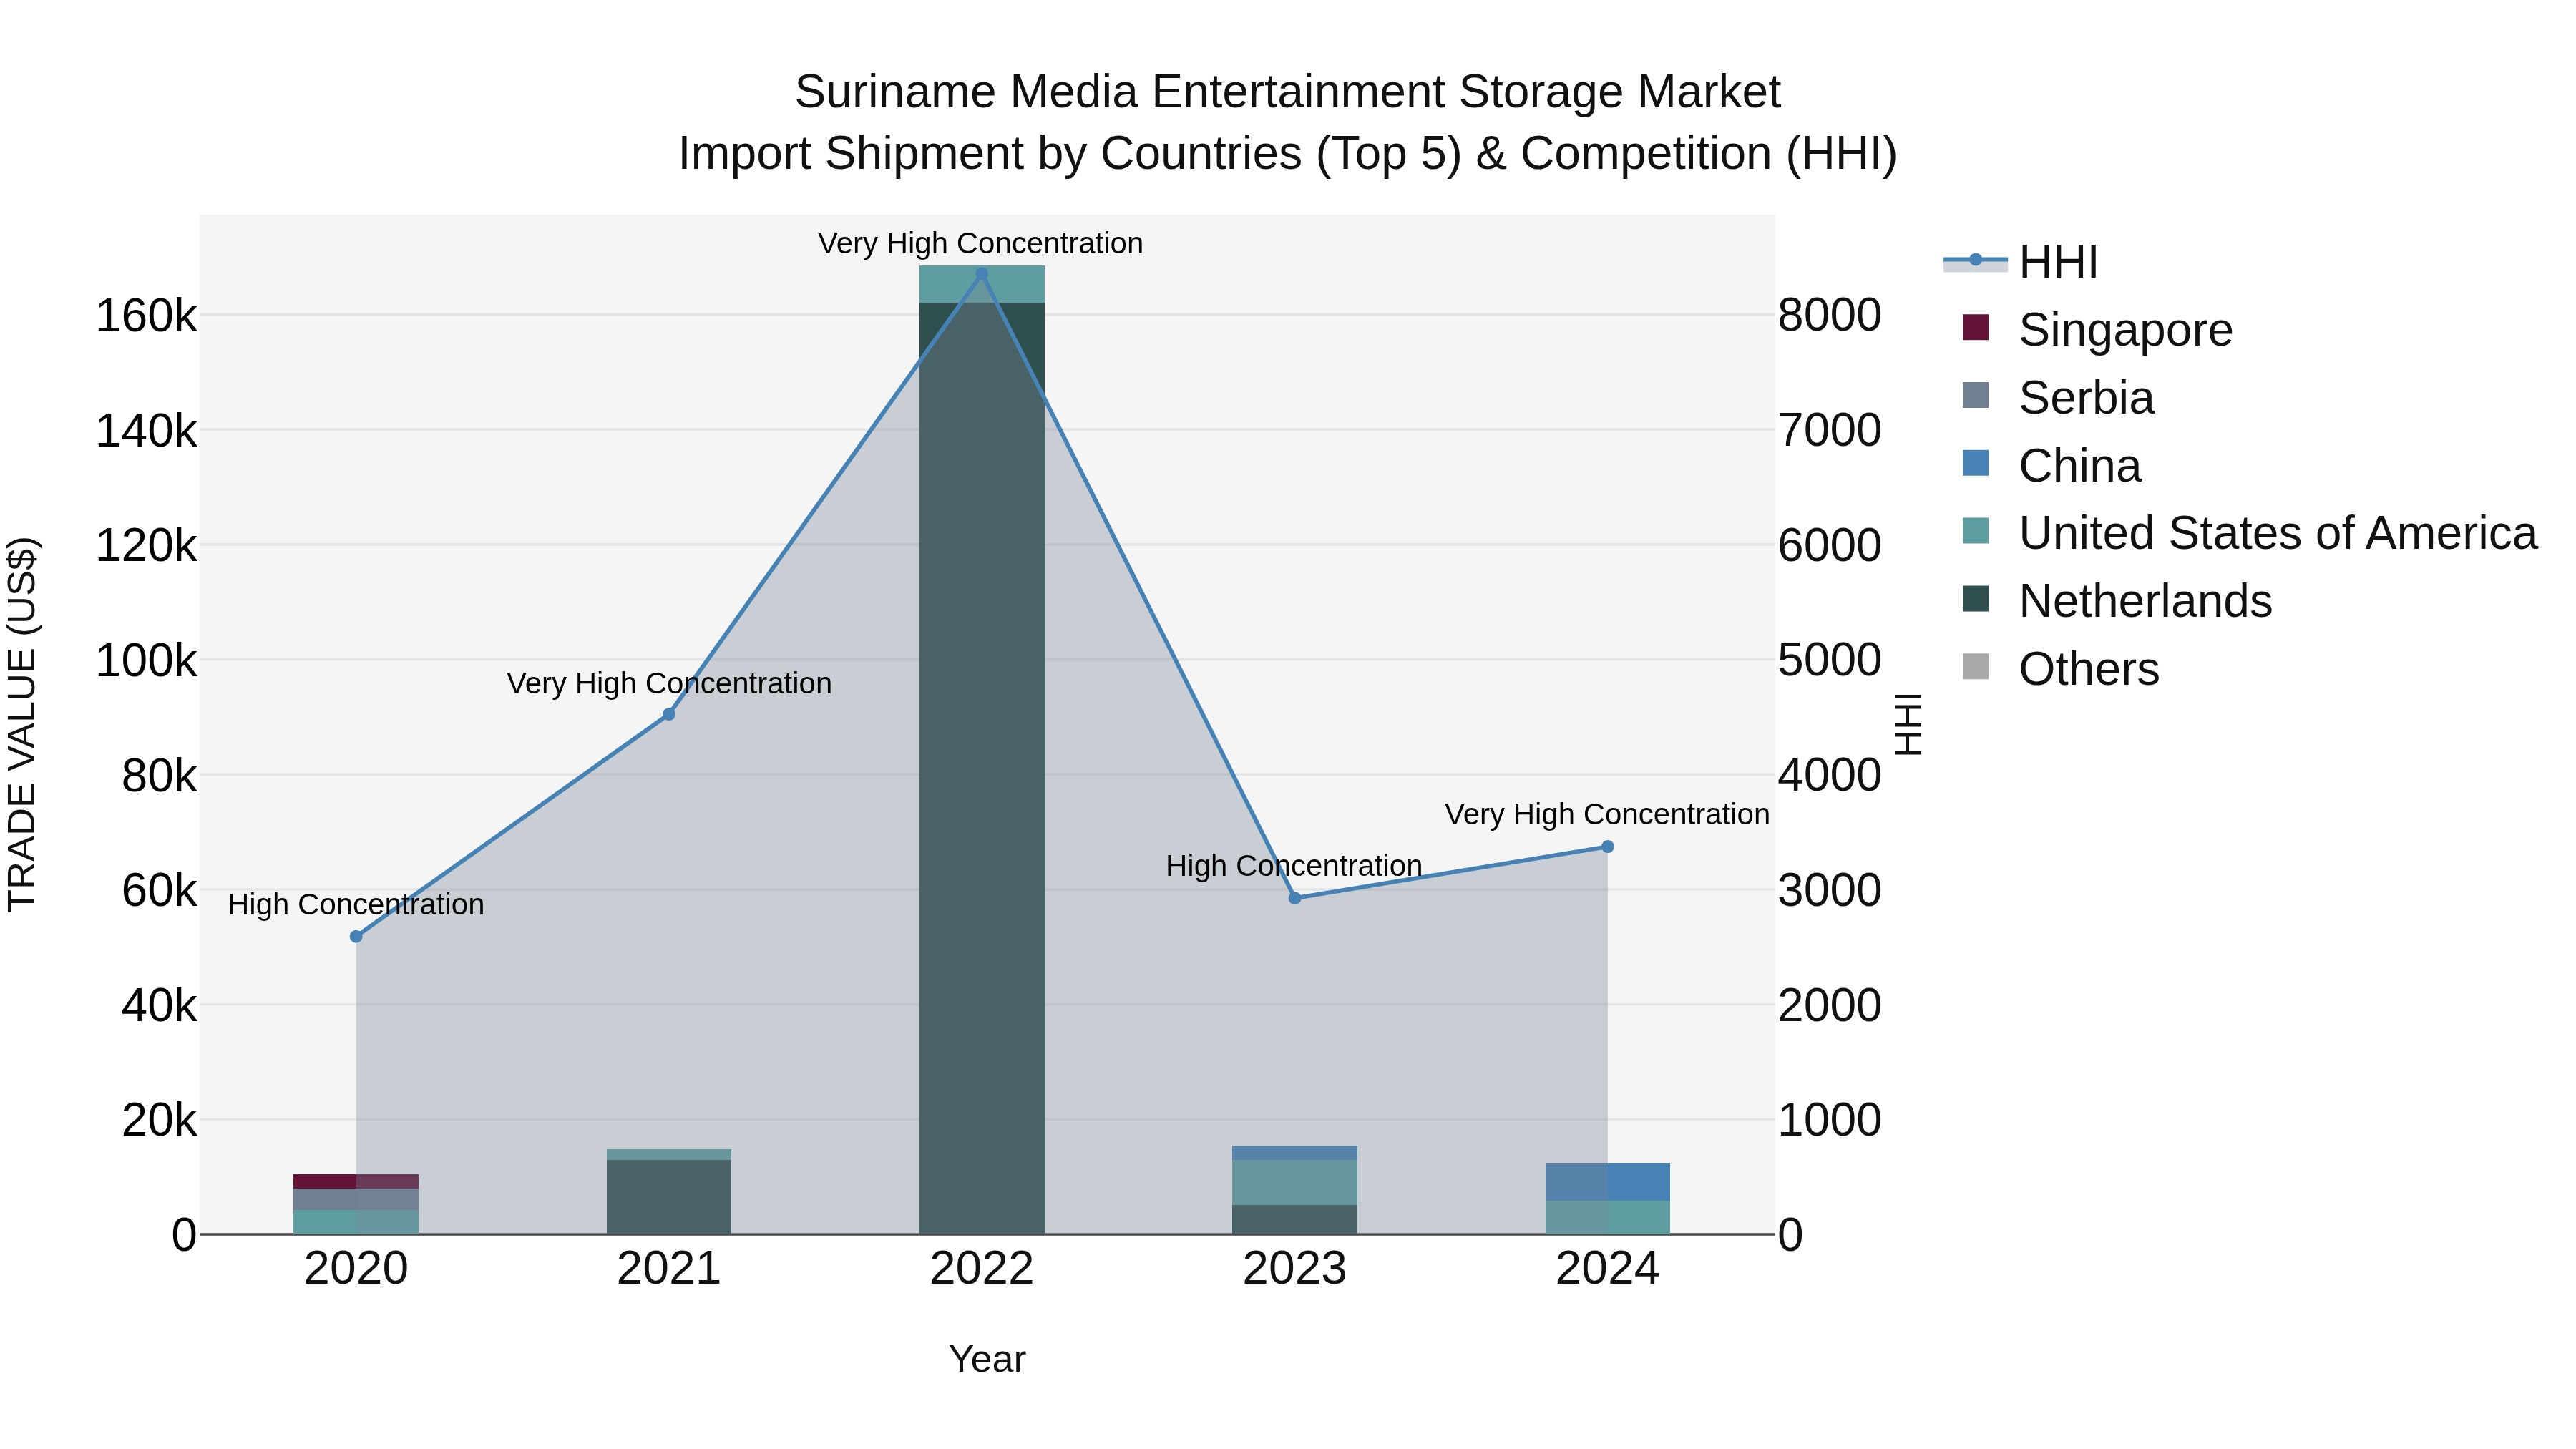Click the 2020 x-axis year label
Screen dimensions: 2576x1449
click(x=356, y=1269)
